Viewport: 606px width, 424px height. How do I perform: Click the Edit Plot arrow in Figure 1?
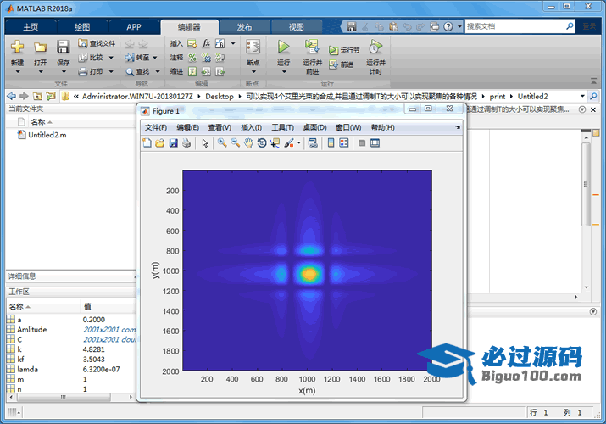coord(205,143)
